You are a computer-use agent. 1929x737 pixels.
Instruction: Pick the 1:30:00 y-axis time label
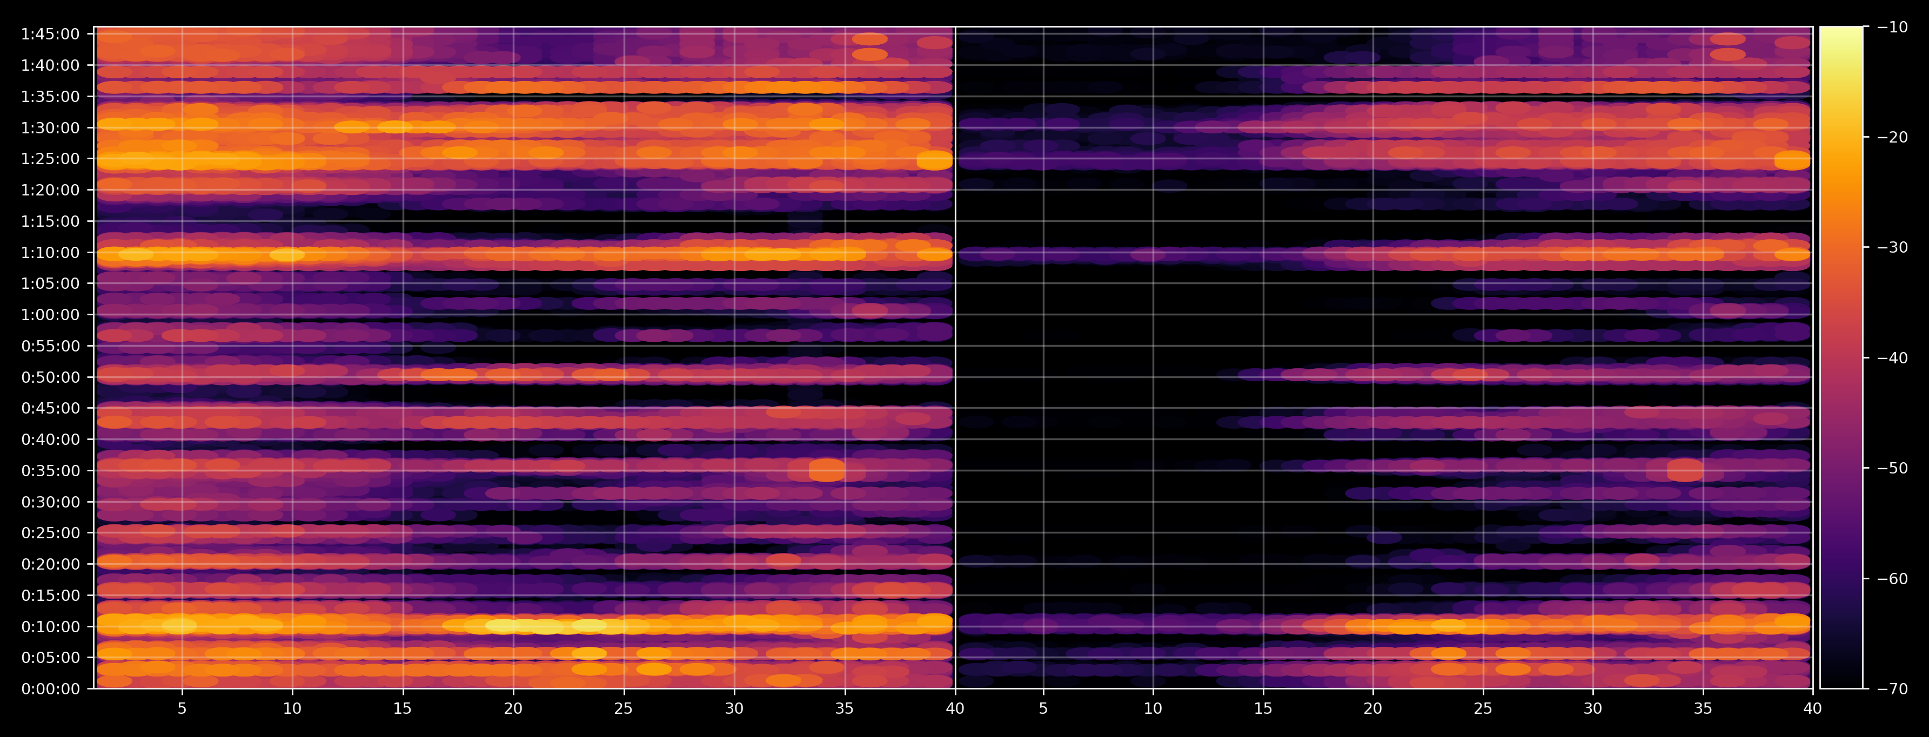[50, 128]
